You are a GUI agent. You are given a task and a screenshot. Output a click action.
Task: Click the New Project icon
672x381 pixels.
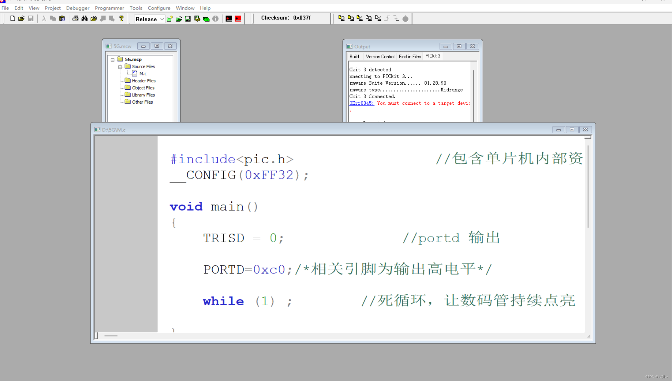[170, 19]
